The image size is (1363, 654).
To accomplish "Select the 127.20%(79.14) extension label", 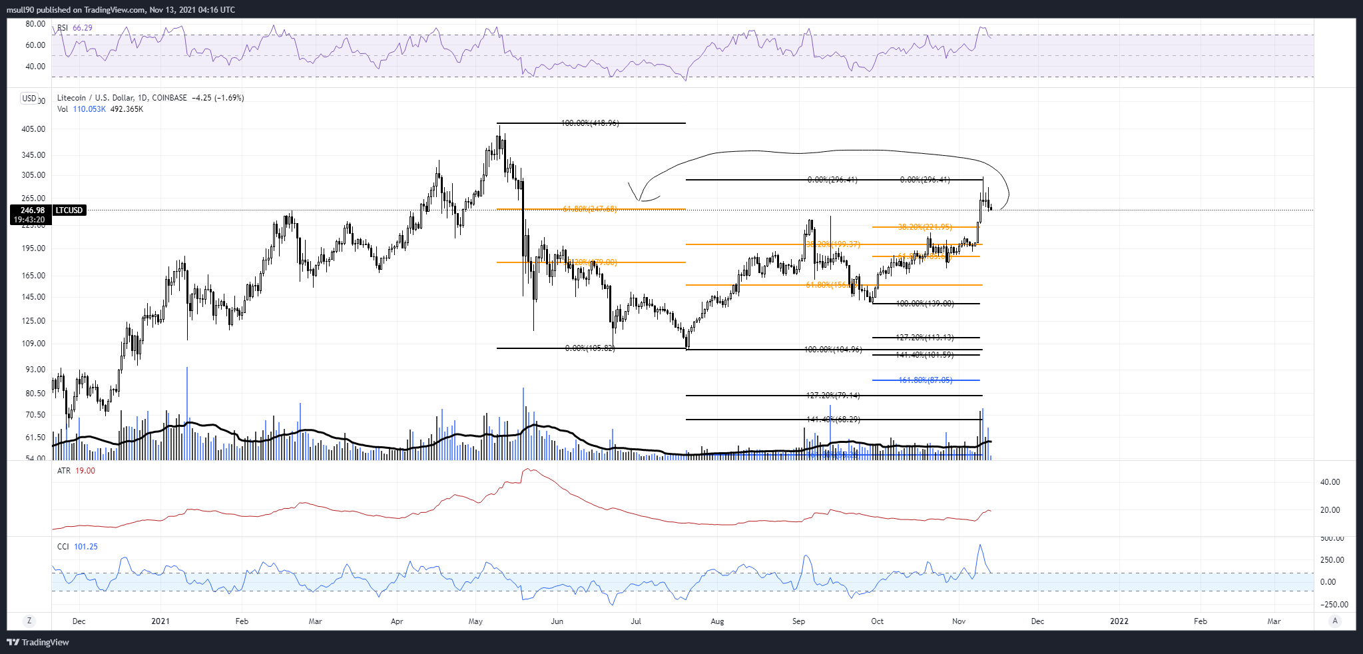I will tap(833, 396).
